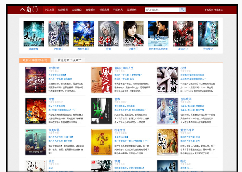Open the yellow 医道官途 cover

point(102,142)
